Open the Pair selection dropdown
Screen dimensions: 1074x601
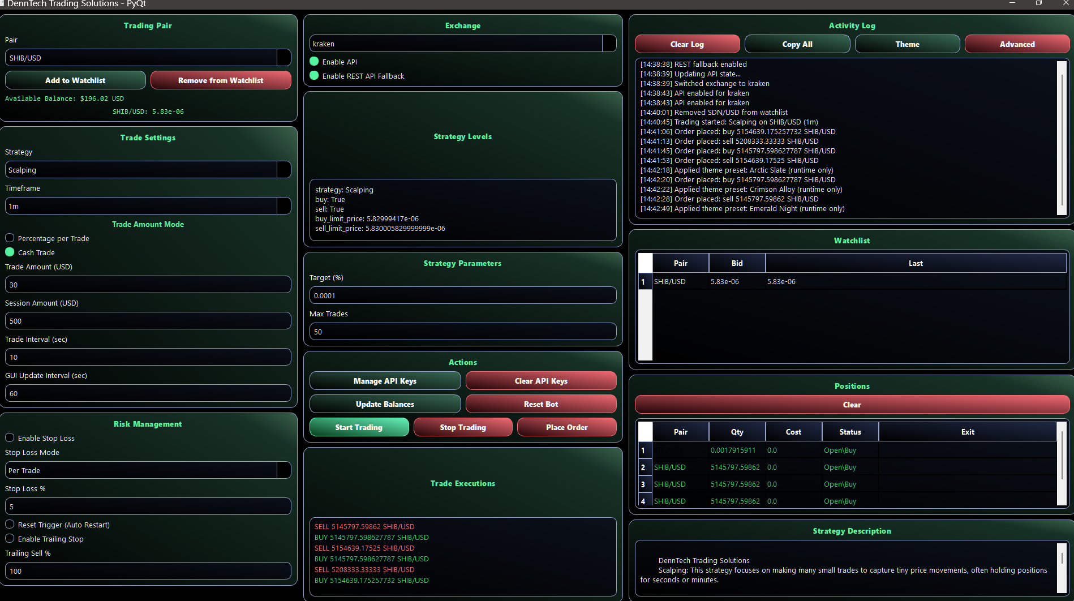(283, 57)
